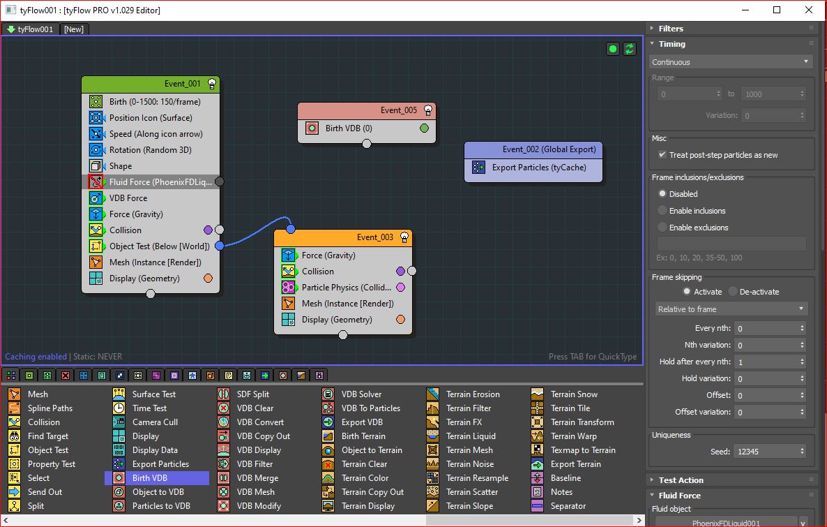Click the Birth operator icon in Event_001
The image size is (827, 527).
[96, 102]
